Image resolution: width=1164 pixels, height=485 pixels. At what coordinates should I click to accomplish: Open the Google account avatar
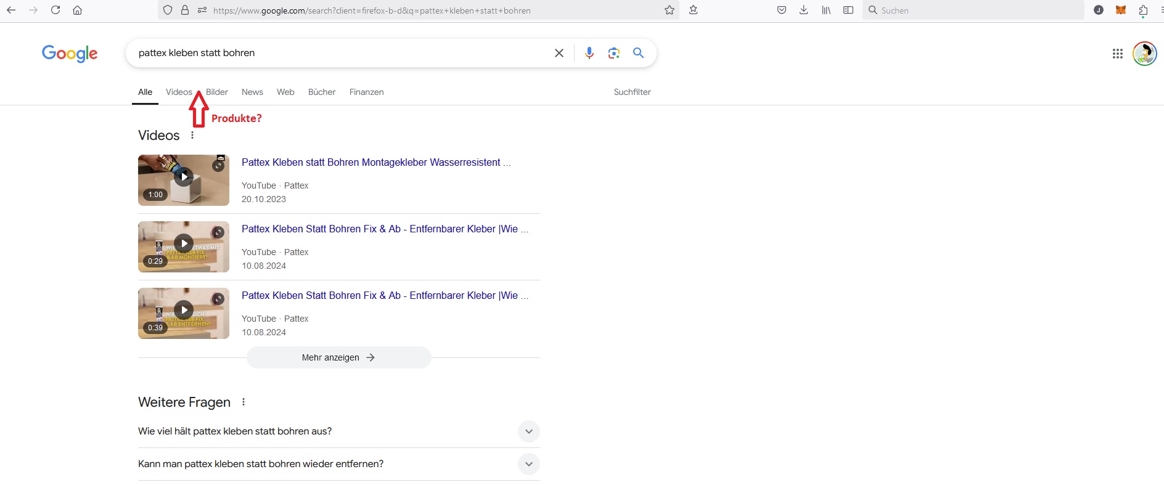1145,54
